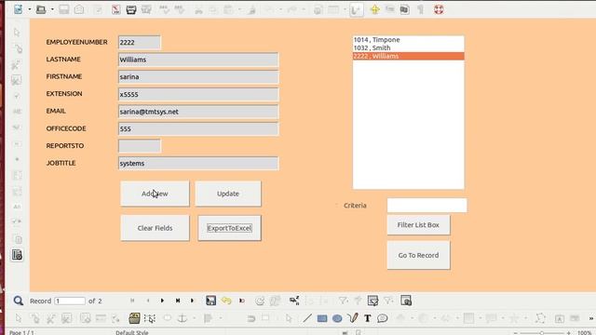Image resolution: width=596 pixels, height=335 pixels.
Task: Click the Update button
Action: coord(228,194)
